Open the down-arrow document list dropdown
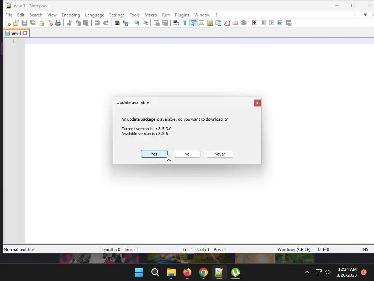 click(x=365, y=15)
